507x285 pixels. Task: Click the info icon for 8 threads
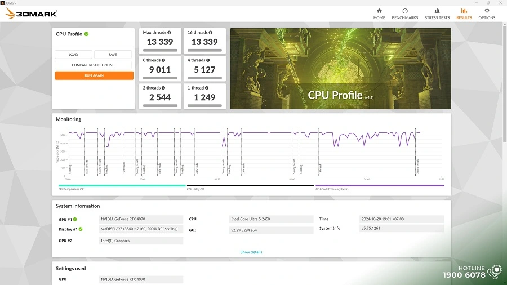pos(163,60)
